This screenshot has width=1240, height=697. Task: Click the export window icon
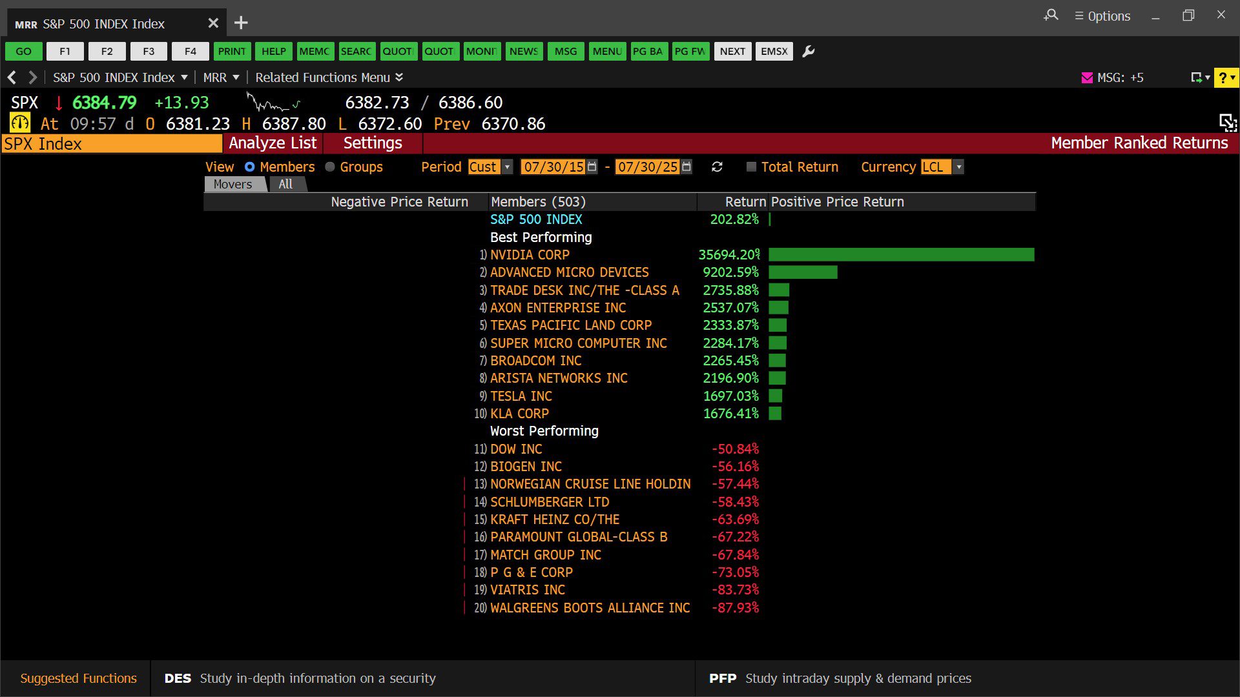click(x=1196, y=77)
